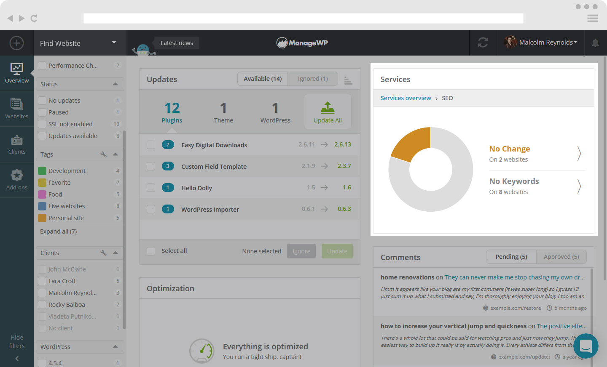Open the example.com/restore link

point(516,308)
